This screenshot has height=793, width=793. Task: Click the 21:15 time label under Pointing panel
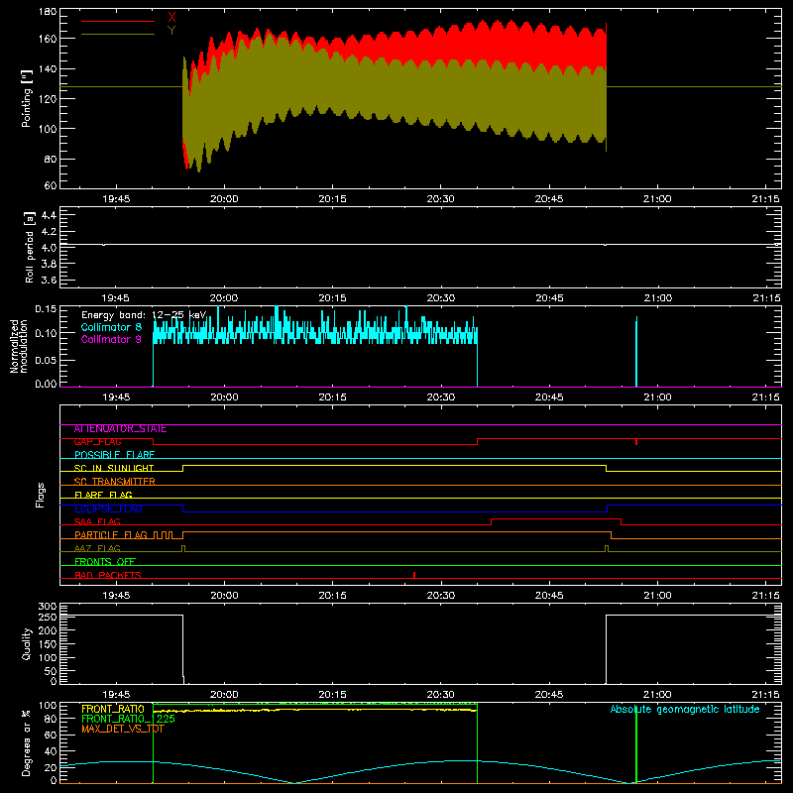click(765, 199)
